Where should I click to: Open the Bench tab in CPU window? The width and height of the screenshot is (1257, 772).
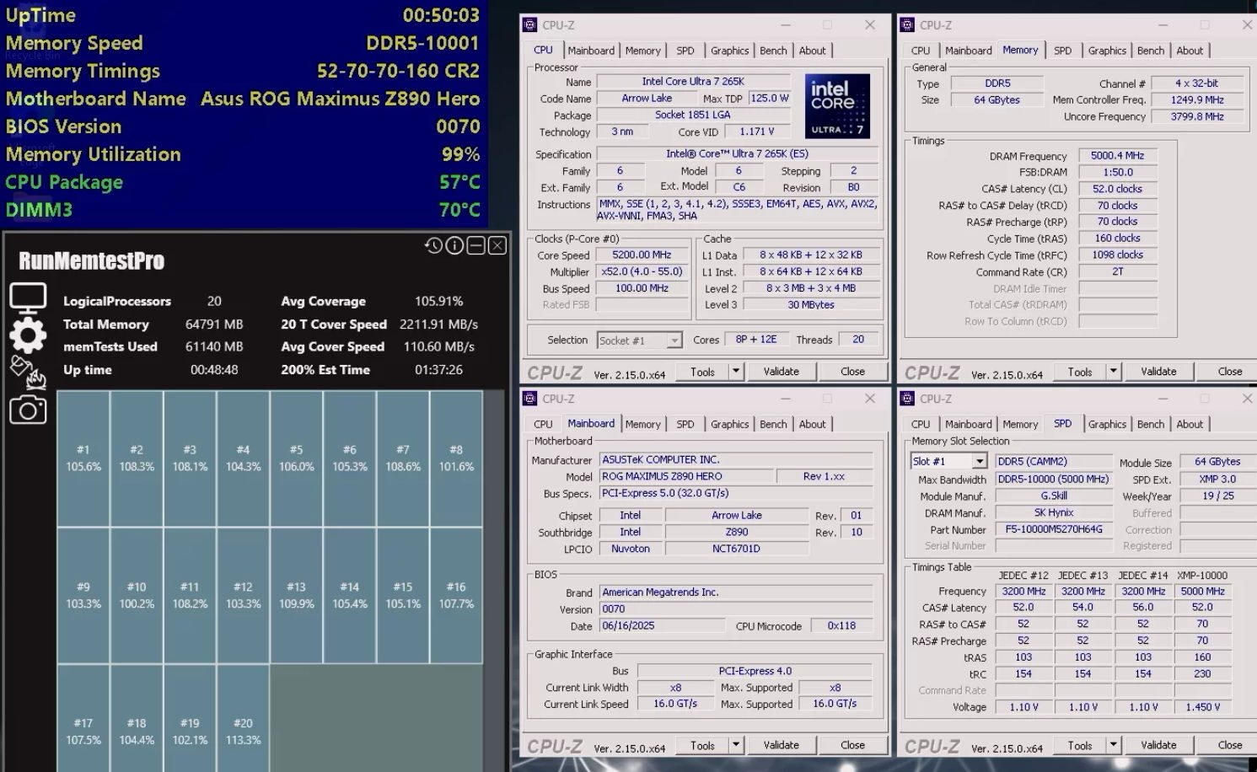tap(773, 51)
